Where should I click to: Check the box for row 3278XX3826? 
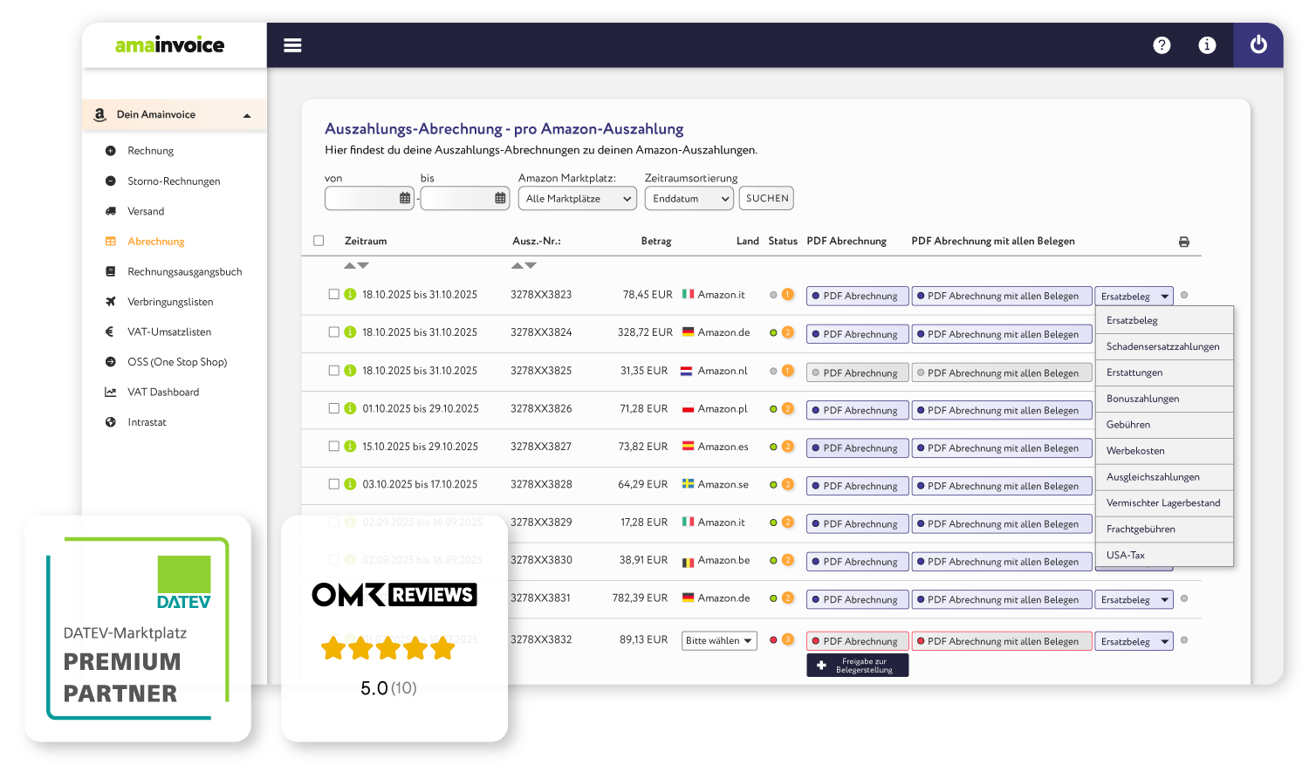(333, 408)
